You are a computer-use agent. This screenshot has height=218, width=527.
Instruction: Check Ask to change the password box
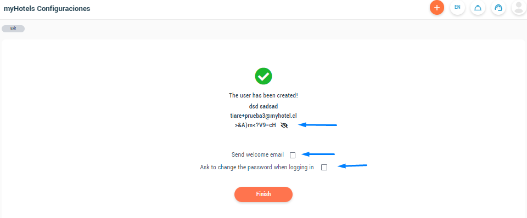tap(324, 168)
